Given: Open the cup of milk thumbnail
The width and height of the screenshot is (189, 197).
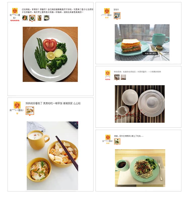Looking at the screenshot, I should point(47,18).
